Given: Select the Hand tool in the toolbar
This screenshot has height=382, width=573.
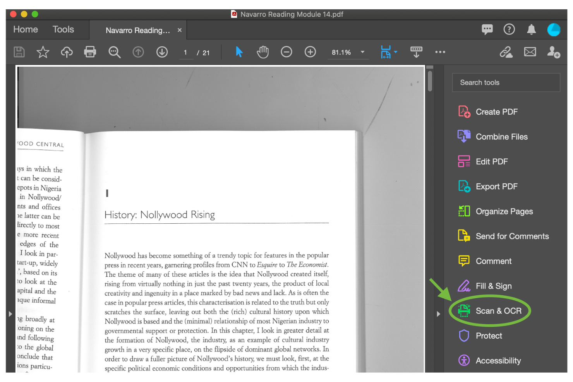Looking at the screenshot, I should [x=262, y=51].
